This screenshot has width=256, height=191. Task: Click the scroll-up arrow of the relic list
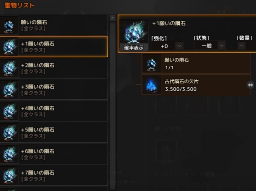point(112,18)
